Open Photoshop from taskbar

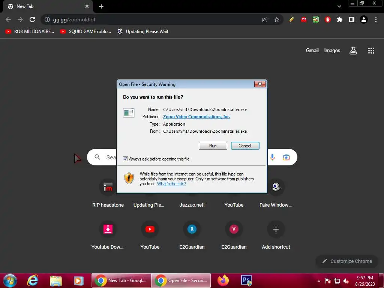coord(246,280)
